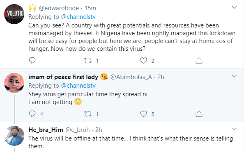Open @channelstv link in Abimbolaa_A's reply
This screenshot has width=244, height=152.
[78, 86]
